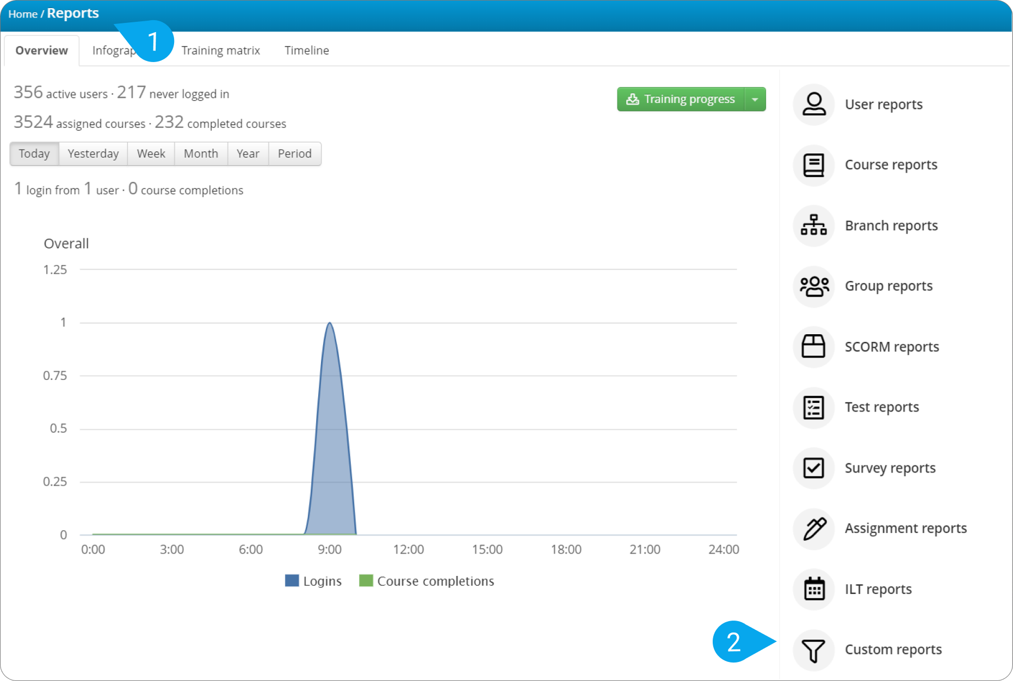The width and height of the screenshot is (1013, 681).
Task: Click the download icon on Training progress
Action: pos(632,99)
